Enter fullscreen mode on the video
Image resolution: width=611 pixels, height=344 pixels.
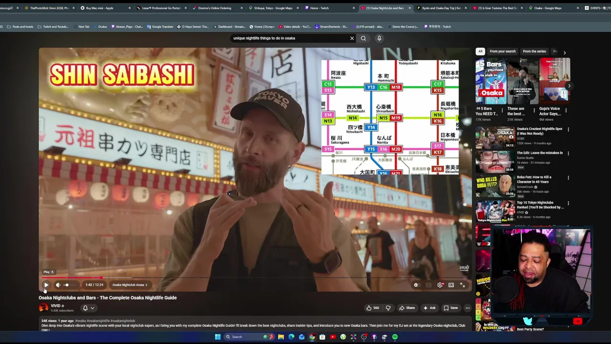(463, 285)
